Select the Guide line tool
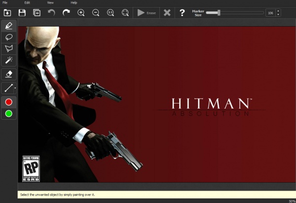 click(x=8, y=89)
